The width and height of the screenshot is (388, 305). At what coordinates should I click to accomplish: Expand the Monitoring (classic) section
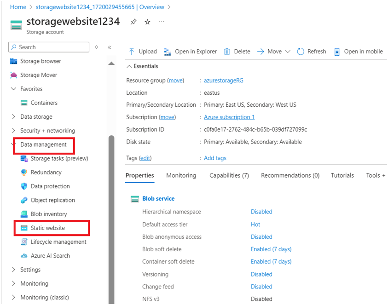pos(14,297)
